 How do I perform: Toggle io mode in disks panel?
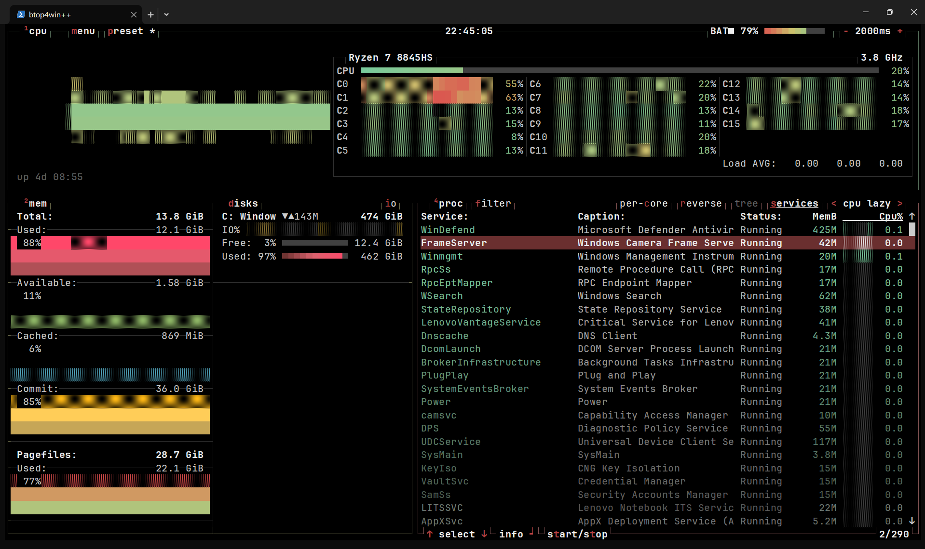point(391,203)
